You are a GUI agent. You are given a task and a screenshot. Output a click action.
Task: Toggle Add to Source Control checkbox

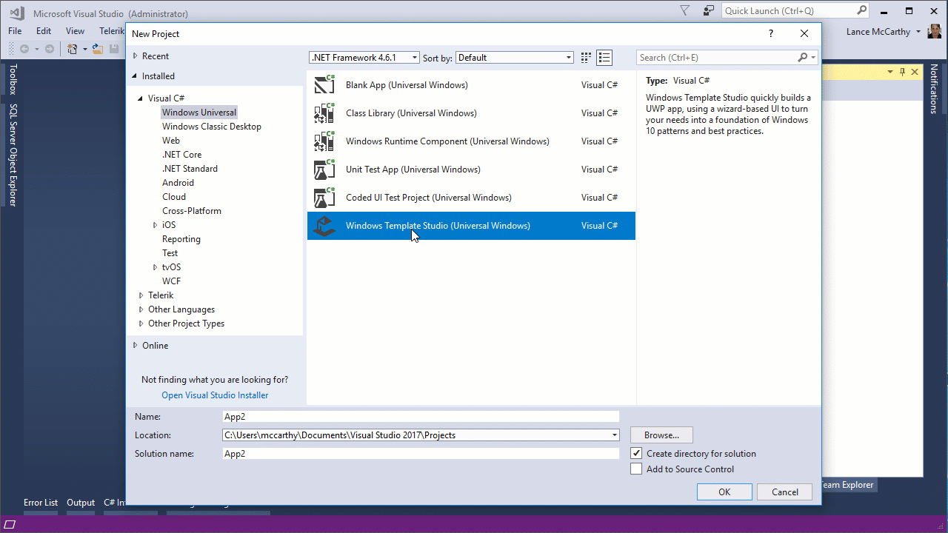point(636,469)
